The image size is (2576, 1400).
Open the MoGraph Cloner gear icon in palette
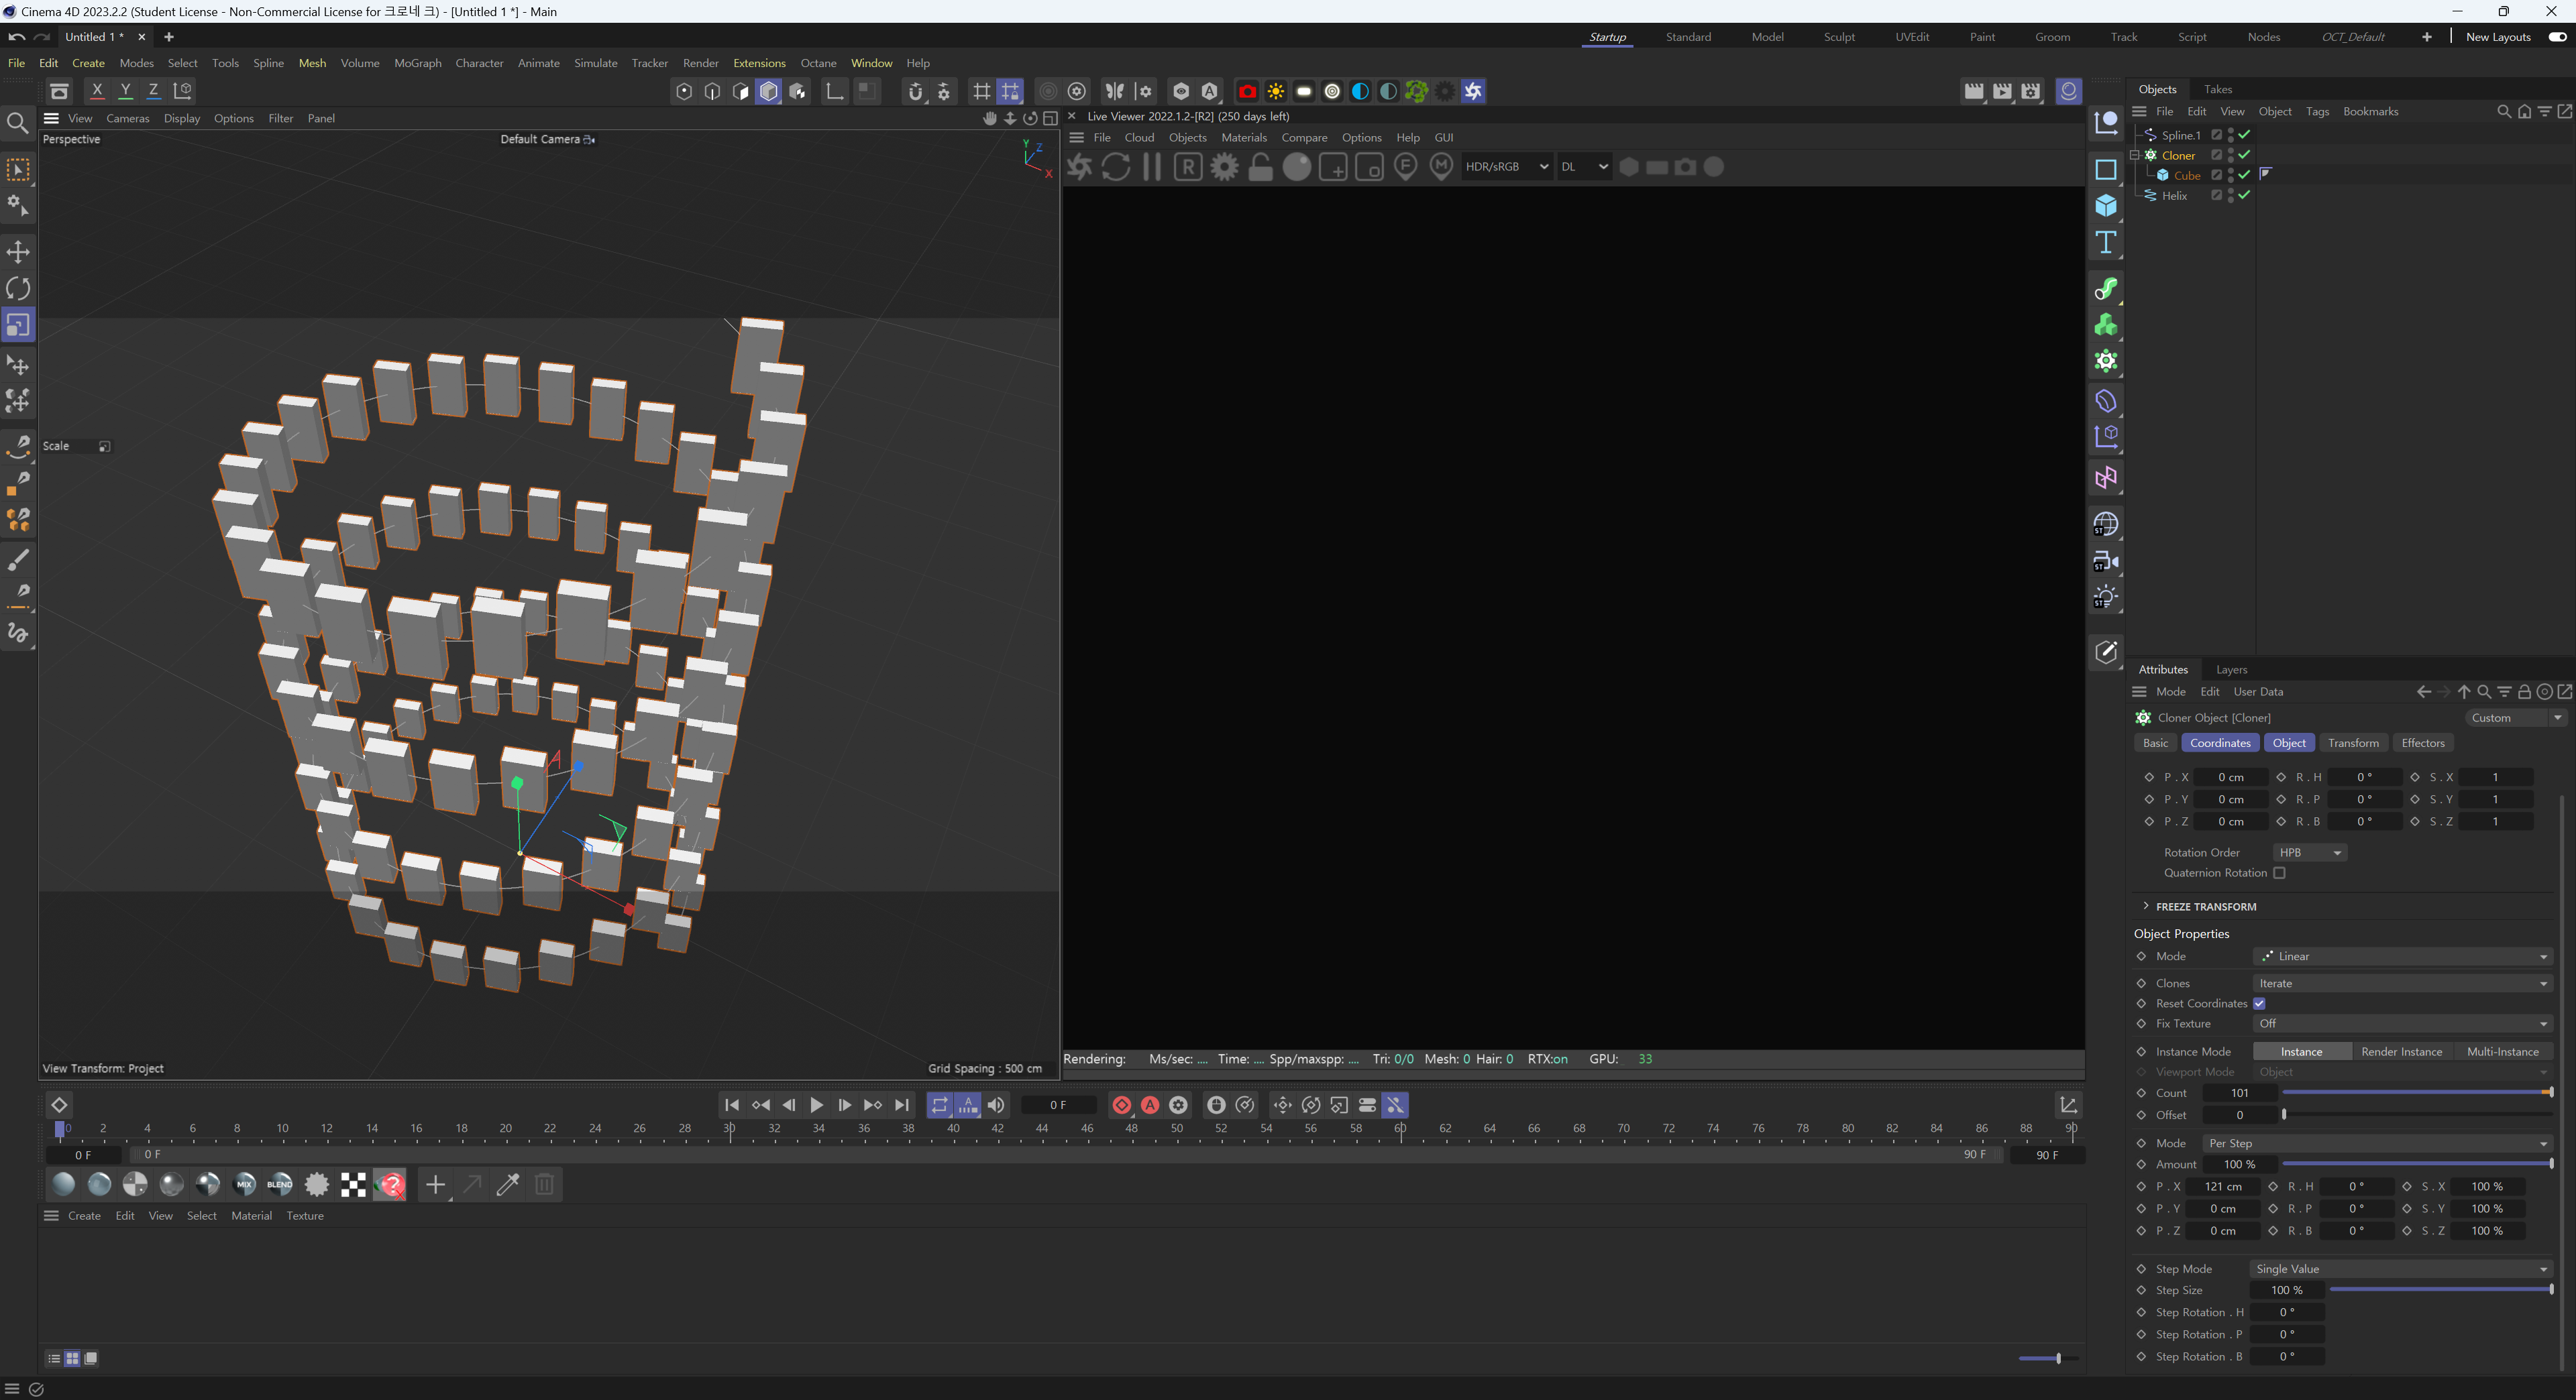tap(2105, 362)
